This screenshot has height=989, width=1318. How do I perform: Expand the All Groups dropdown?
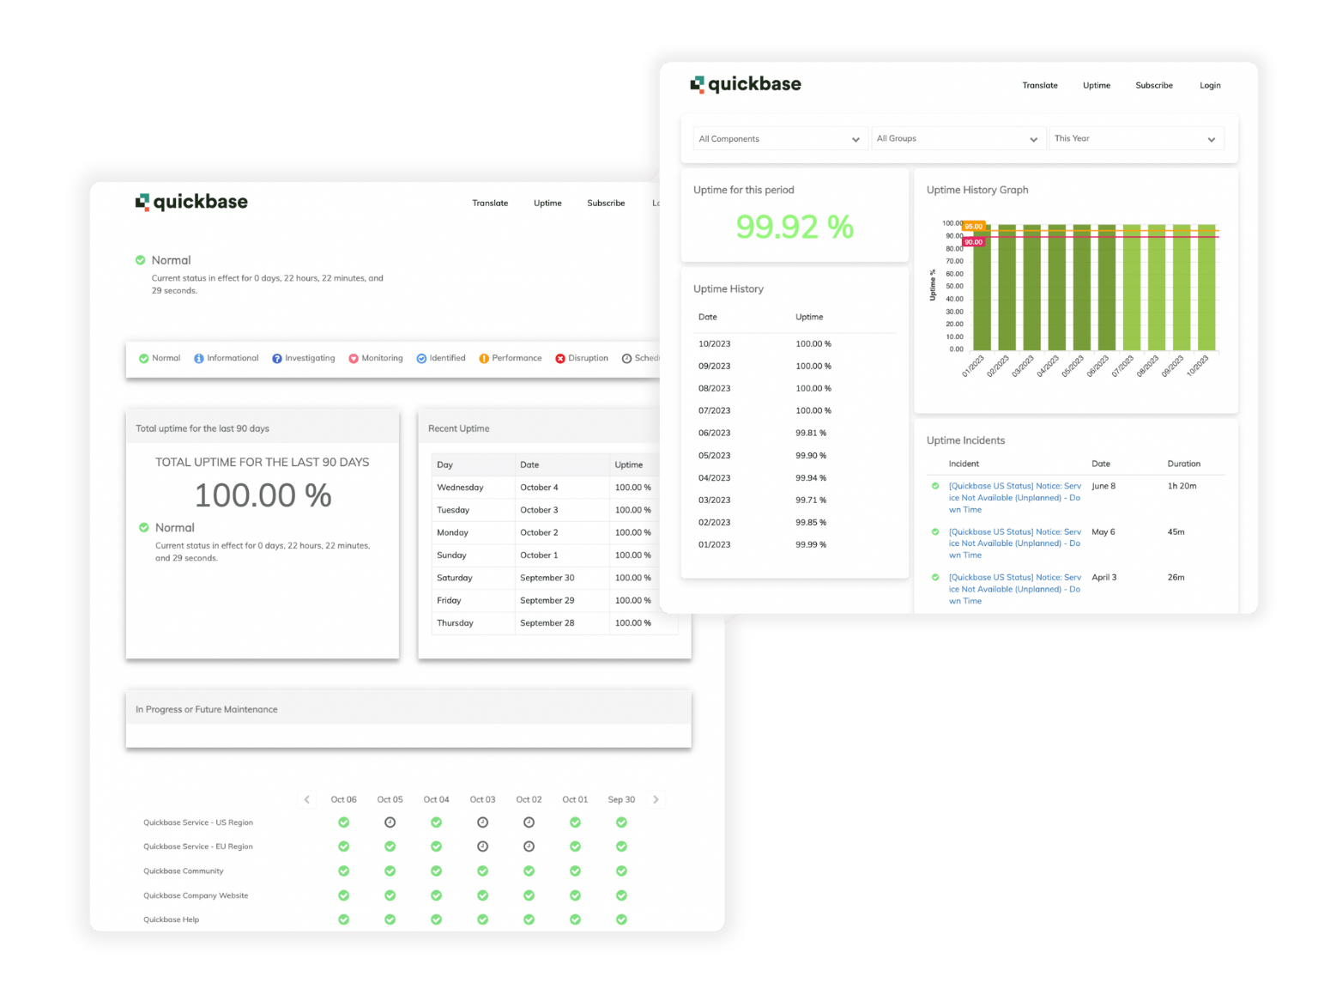(958, 138)
